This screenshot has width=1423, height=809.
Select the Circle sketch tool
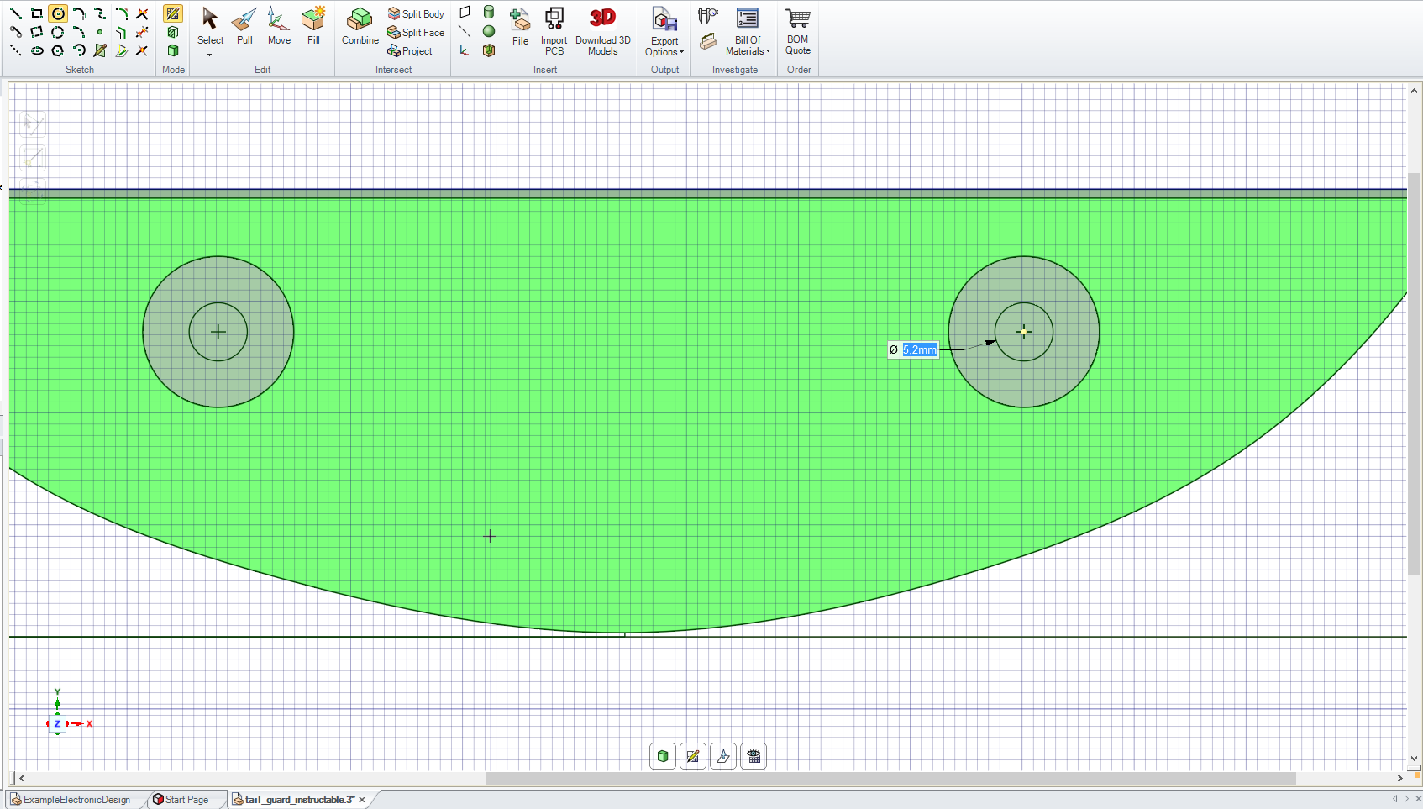point(57,13)
